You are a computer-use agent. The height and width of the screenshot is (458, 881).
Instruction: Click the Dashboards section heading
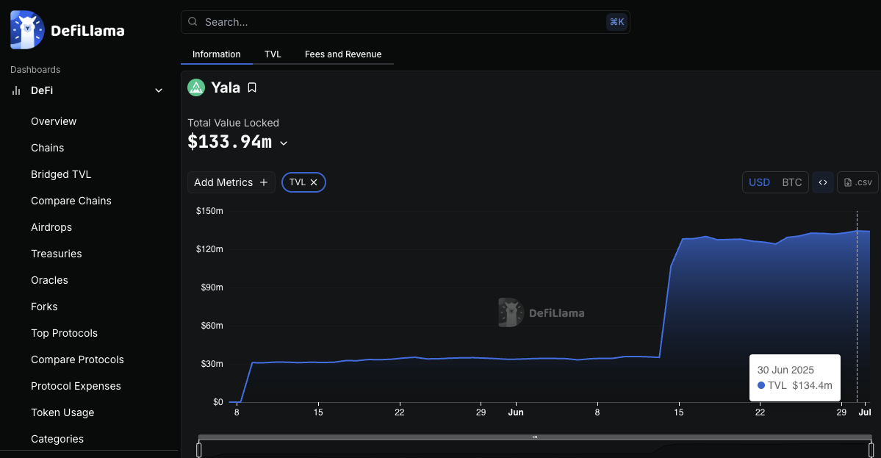(35, 70)
